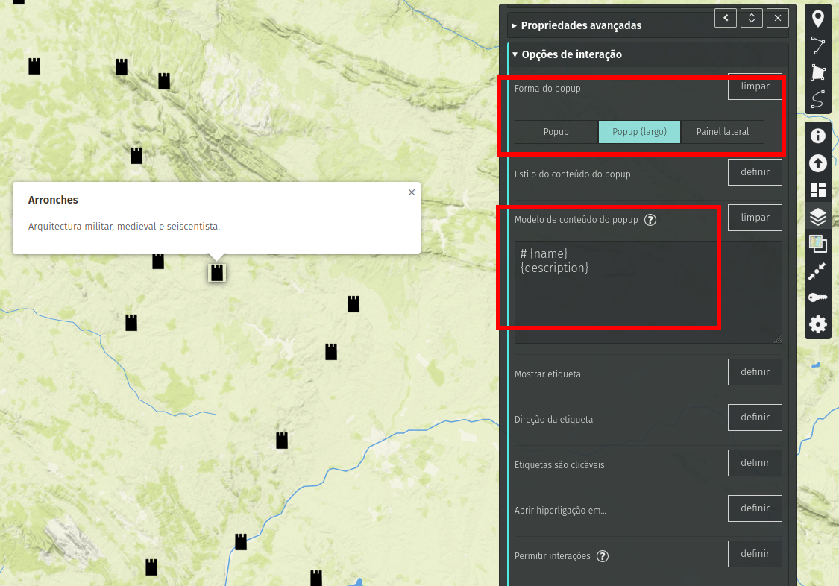839x586 pixels.
Task: Click definir for Estilo do conteúdo do popup
Action: click(755, 172)
